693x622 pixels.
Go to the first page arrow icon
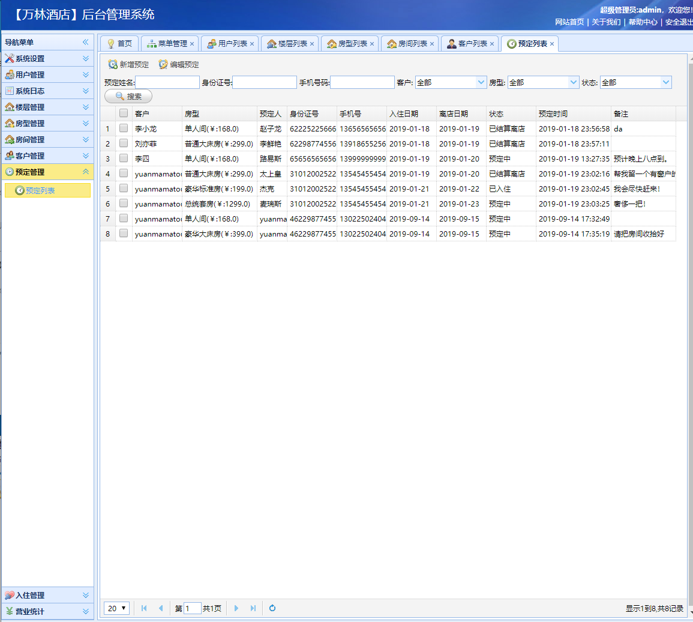(x=144, y=608)
